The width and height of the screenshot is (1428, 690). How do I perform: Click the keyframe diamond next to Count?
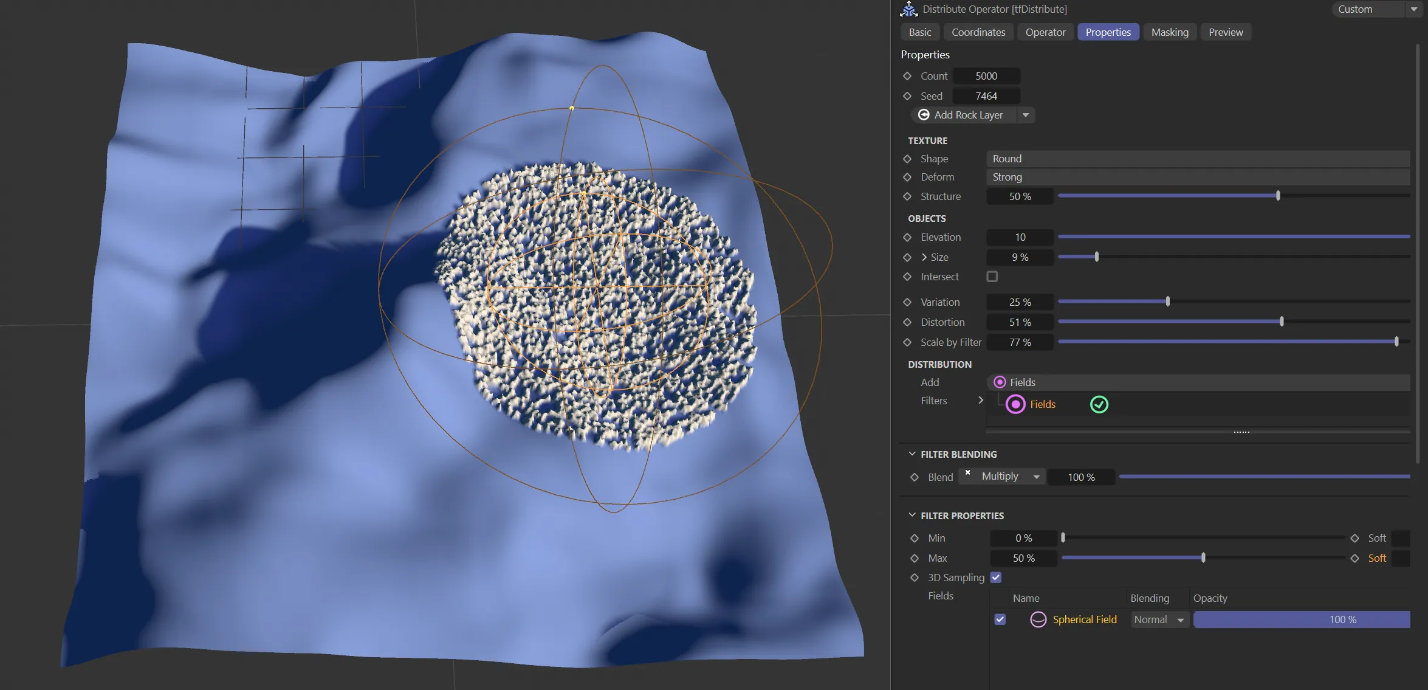907,76
